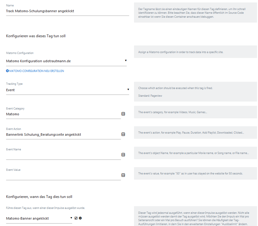
Task: Click the plus icon for new Matomo configuration
Action: (x=7, y=71)
